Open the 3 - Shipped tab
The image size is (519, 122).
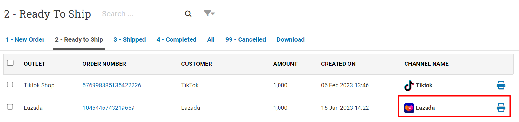[x=130, y=39]
